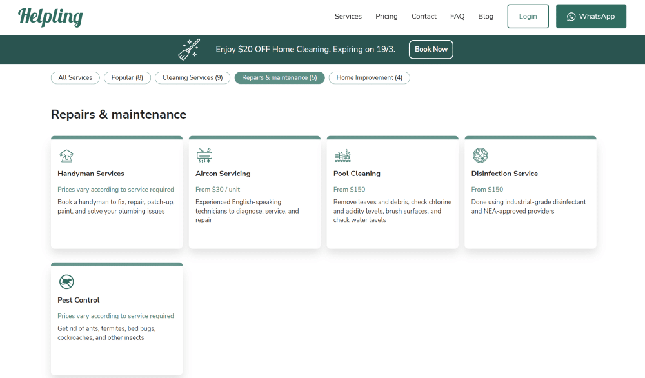Click the broom icon in promo banner
The width and height of the screenshot is (645, 378).
[189, 49]
